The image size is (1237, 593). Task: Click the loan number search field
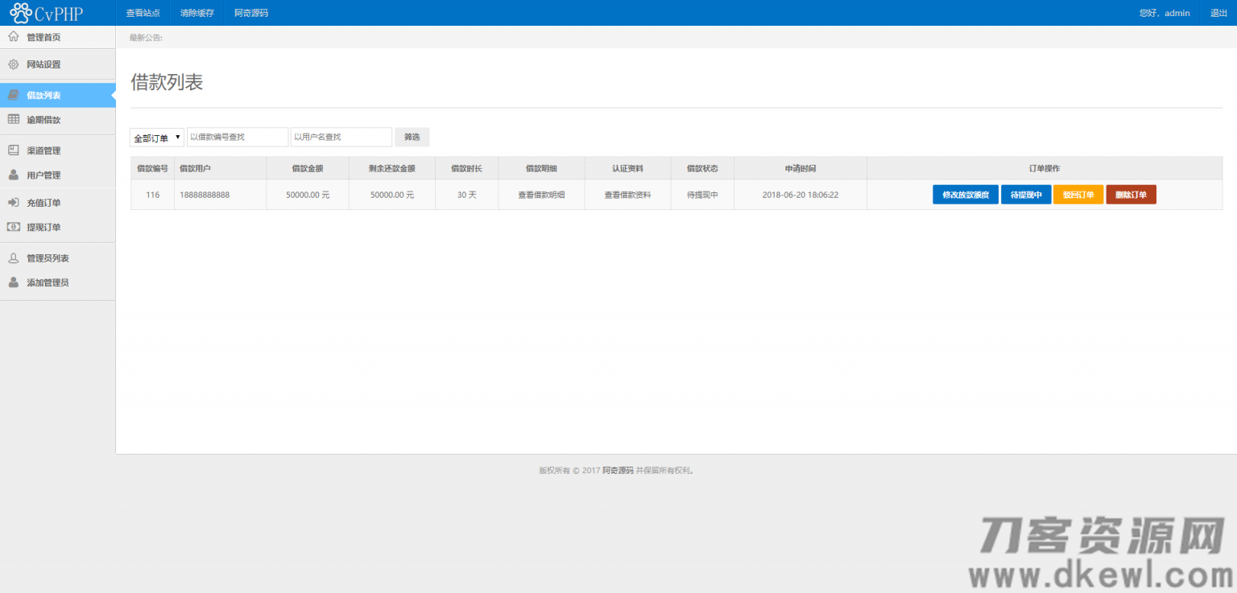(237, 138)
